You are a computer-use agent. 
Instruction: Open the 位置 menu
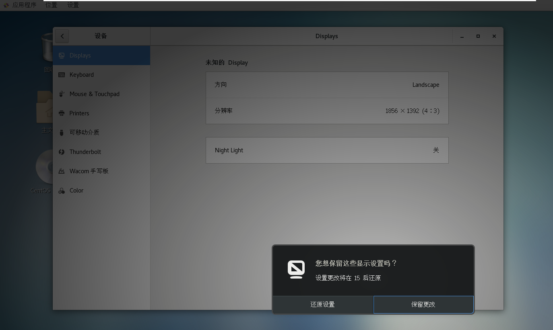point(51,5)
